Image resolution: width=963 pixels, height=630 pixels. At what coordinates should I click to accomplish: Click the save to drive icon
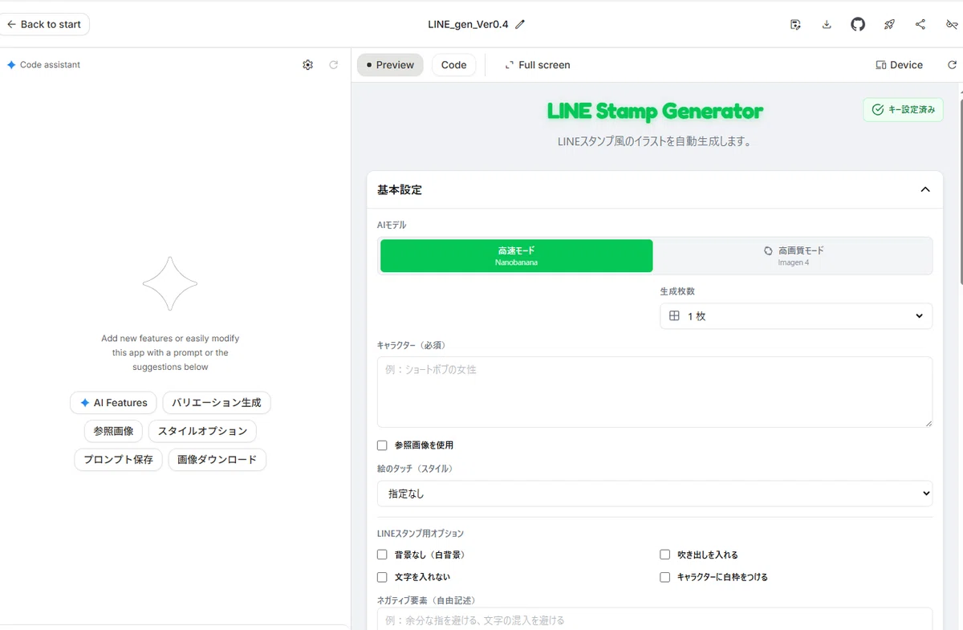[795, 24]
